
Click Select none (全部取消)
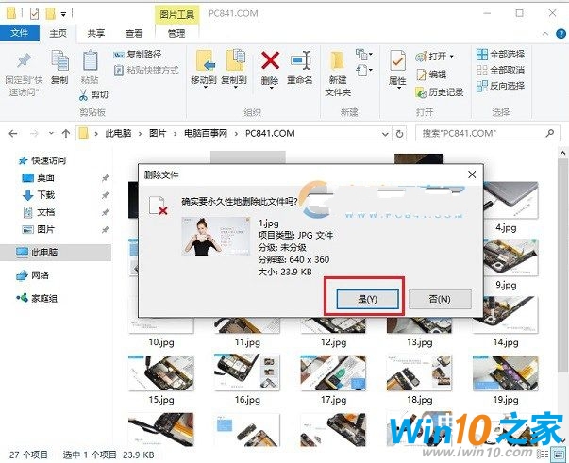(500, 70)
